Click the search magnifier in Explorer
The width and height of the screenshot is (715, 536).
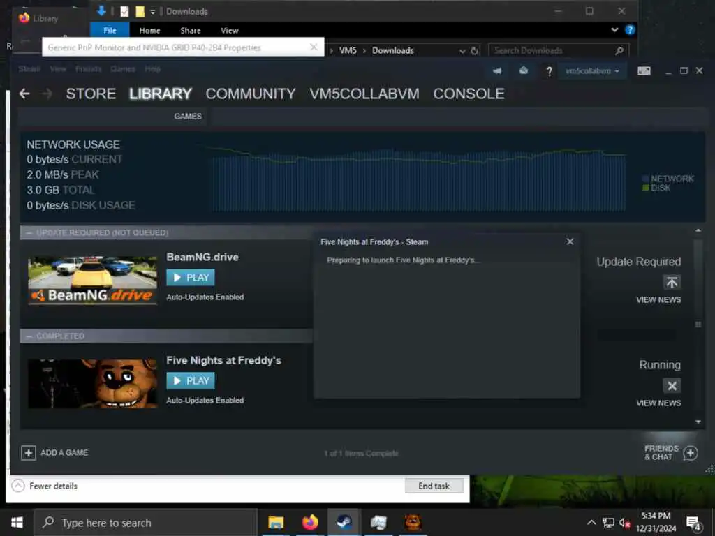pyautogui.click(x=619, y=50)
